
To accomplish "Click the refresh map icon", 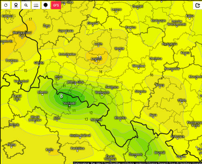I will pos(6,5).
